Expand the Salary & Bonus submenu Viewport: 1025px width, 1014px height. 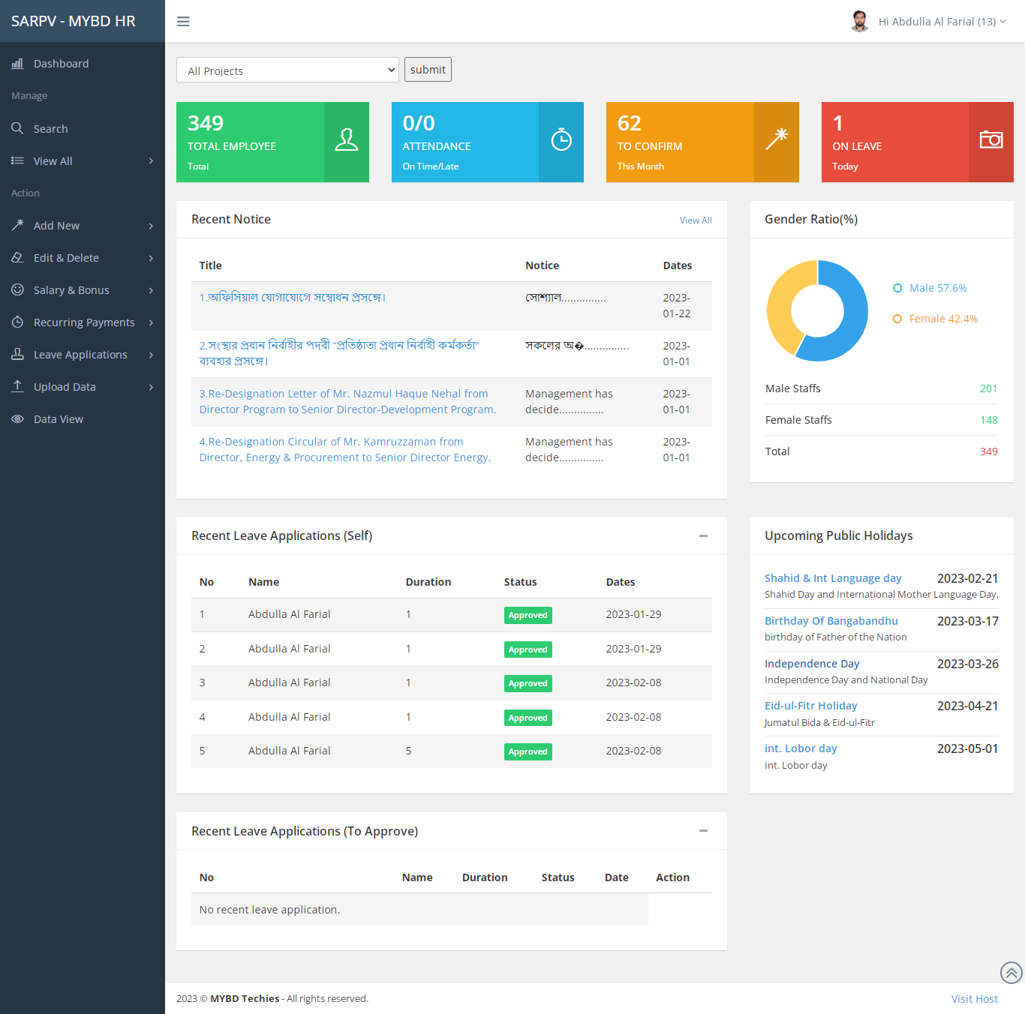pyautogui.click(x=83, y=290)
